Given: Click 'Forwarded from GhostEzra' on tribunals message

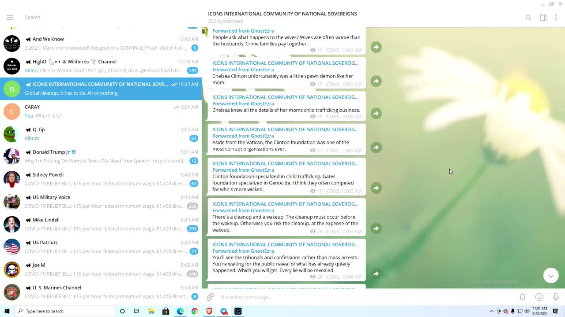Looking at the screenshot, I should (243, 251).
